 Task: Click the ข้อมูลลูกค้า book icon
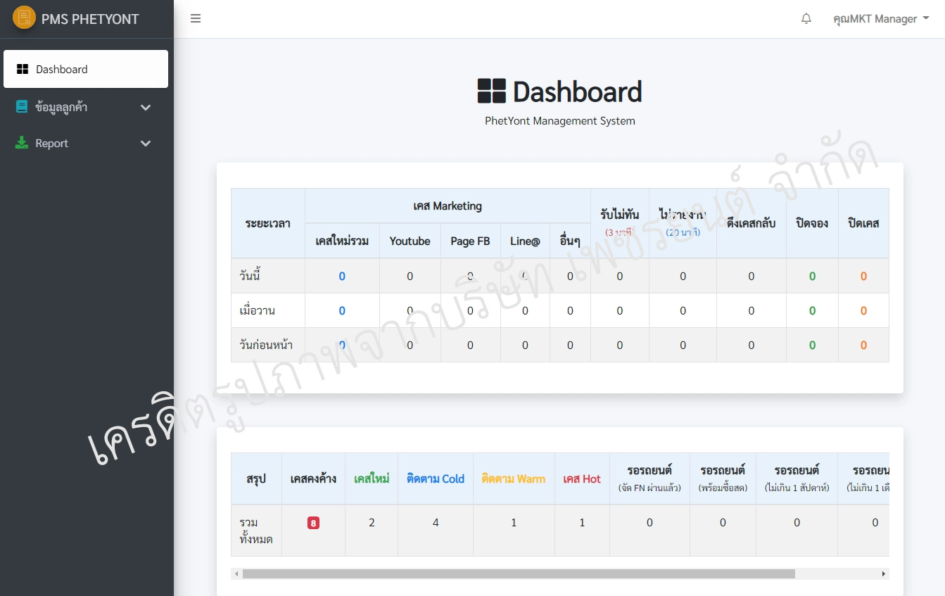(22, 107)
